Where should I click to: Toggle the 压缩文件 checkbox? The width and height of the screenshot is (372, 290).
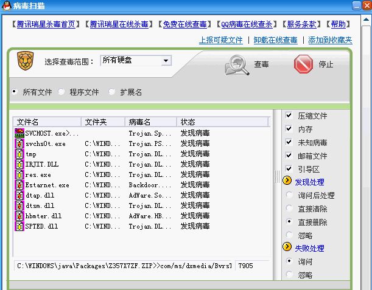pyautogui.click(x=289, y=116)
